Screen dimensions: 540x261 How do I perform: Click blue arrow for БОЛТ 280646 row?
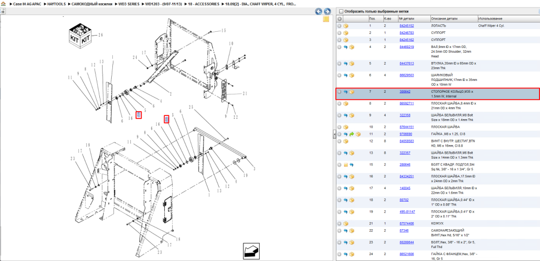point(352,164)
